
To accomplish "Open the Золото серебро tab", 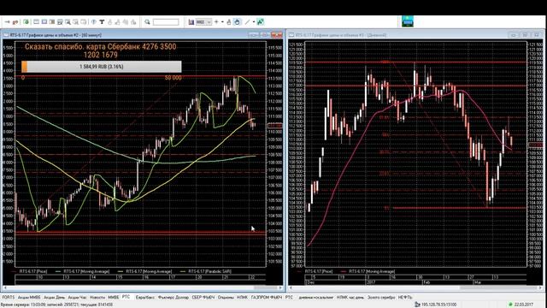I will coord(381,297).
